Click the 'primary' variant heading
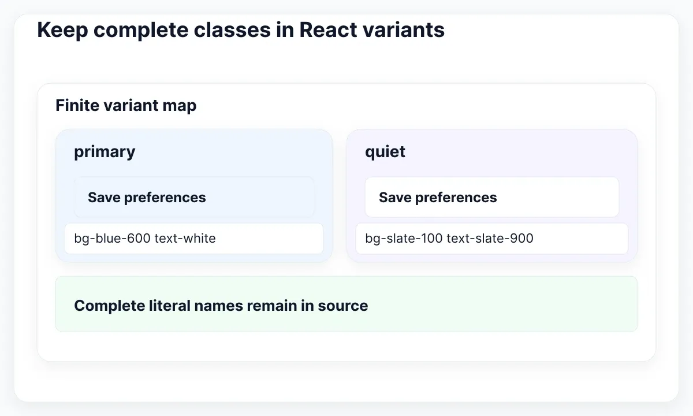Viewport: 693px width, 416px height. [105, 152]
